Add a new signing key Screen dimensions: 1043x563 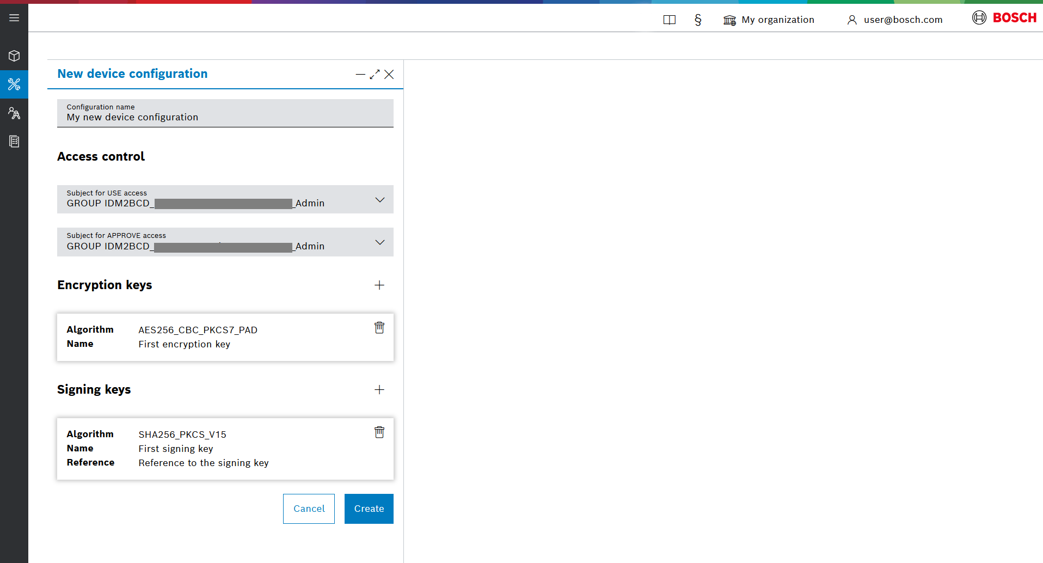(379, 390)
